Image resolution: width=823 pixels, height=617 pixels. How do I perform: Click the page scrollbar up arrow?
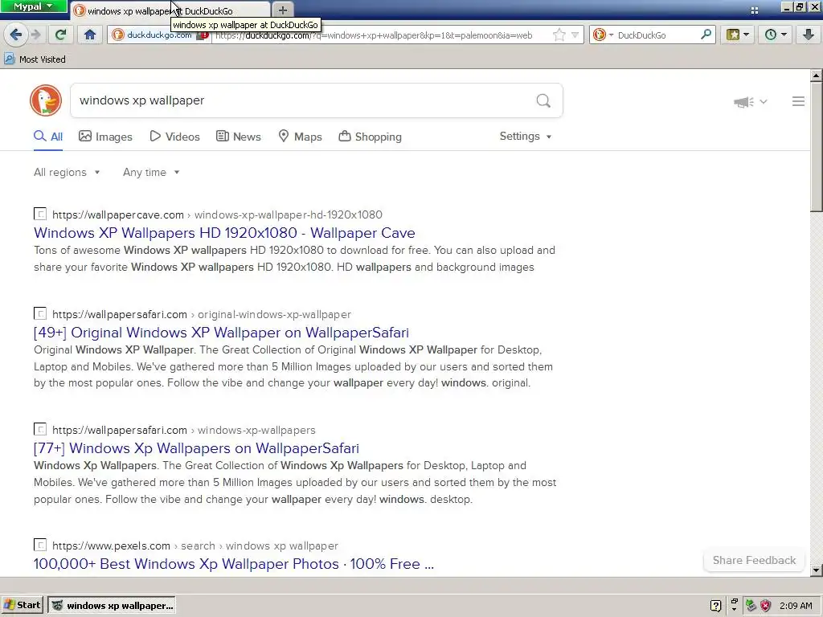(817, 76)
